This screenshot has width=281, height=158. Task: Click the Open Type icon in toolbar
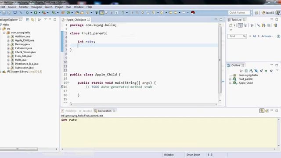click(x=77, y=13)
